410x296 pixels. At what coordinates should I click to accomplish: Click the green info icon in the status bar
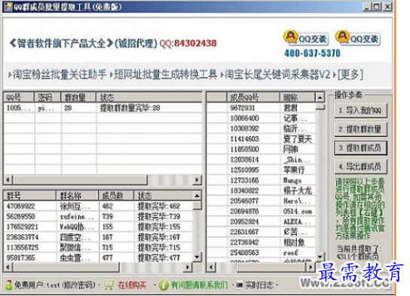(x=164, y=285)
